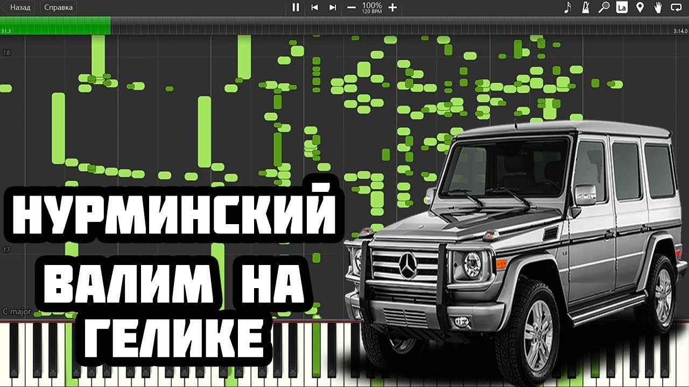This screenshot has width=689, height=387.
Task: Open the magnifier zoom tool
Action: tap(603, 8)
